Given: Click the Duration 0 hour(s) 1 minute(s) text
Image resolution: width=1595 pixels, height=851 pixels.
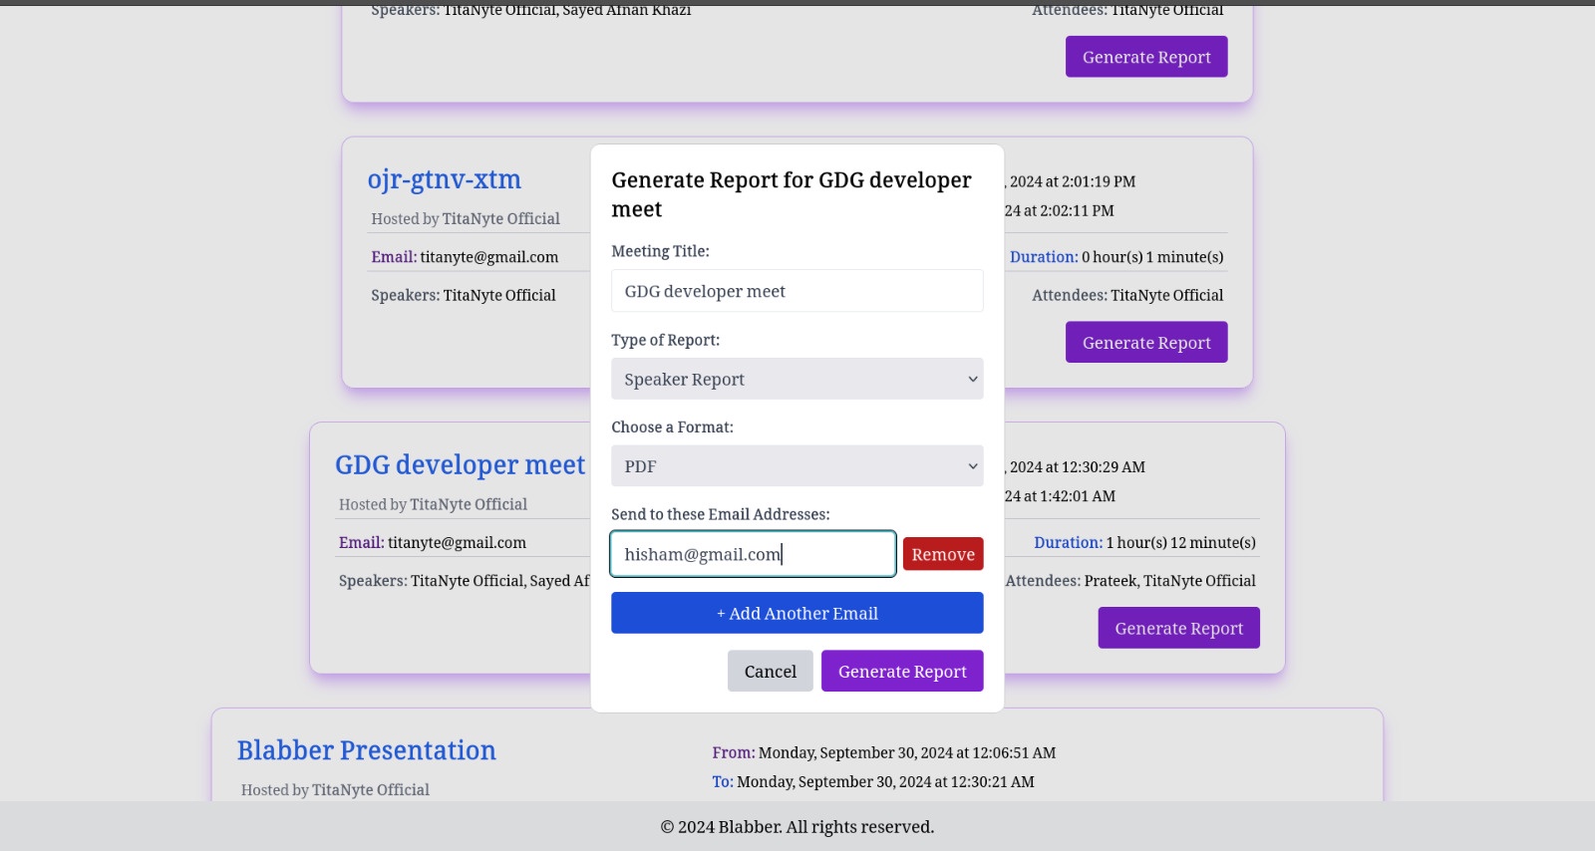Looking at the screenshot, I should 1116,257.
